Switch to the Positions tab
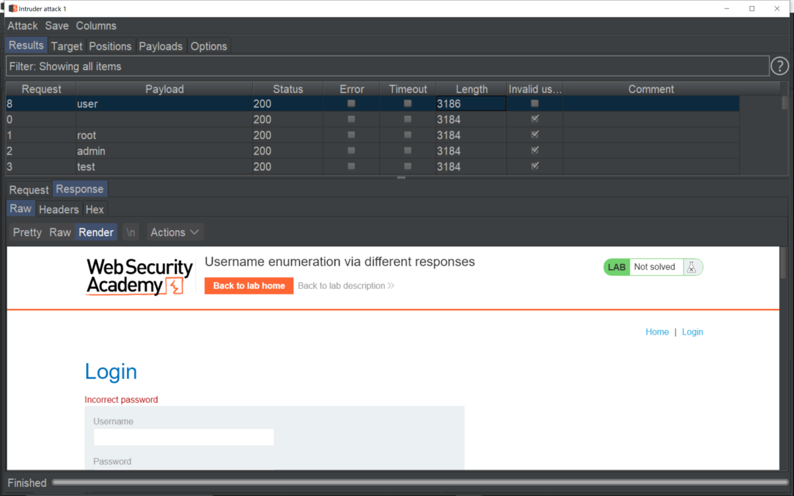The width and height of the screenshot is (794, 496). tap(110, 46)
